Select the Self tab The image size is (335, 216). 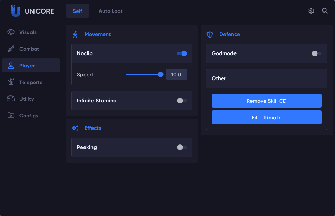[77, 11]
